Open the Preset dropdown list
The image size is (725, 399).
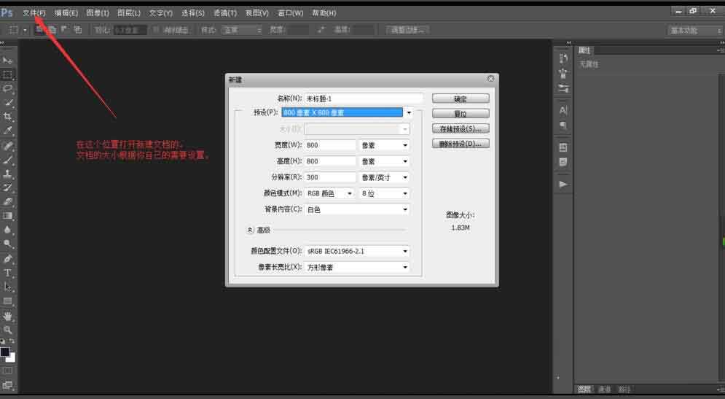(409, 113)
